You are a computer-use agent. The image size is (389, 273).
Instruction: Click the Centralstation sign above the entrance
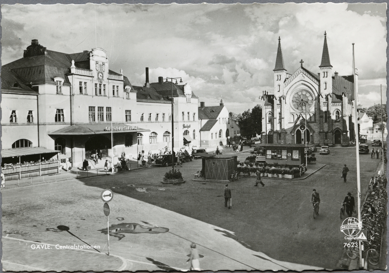tap(121, 128)
